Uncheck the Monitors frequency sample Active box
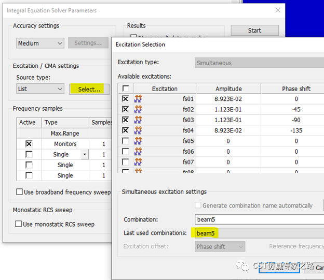The height and width of the screenshot is (280, 324). (29, 143)
